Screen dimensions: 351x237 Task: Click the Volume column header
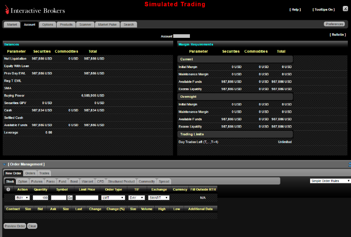coord(147,209)
